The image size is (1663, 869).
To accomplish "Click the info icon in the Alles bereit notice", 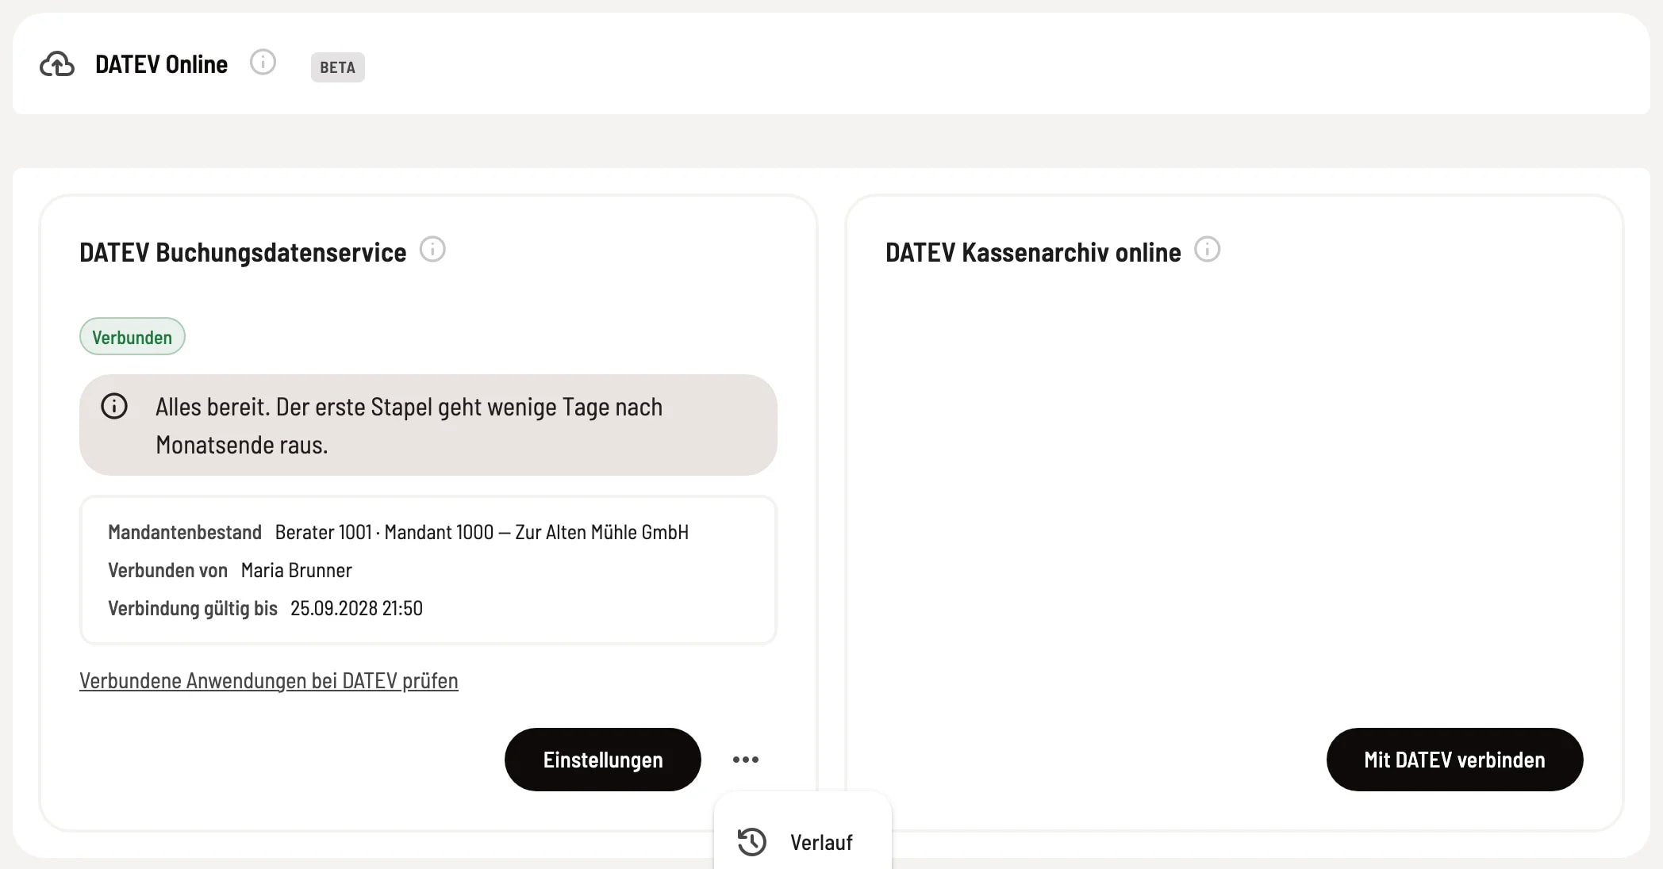I will point(114,407).
